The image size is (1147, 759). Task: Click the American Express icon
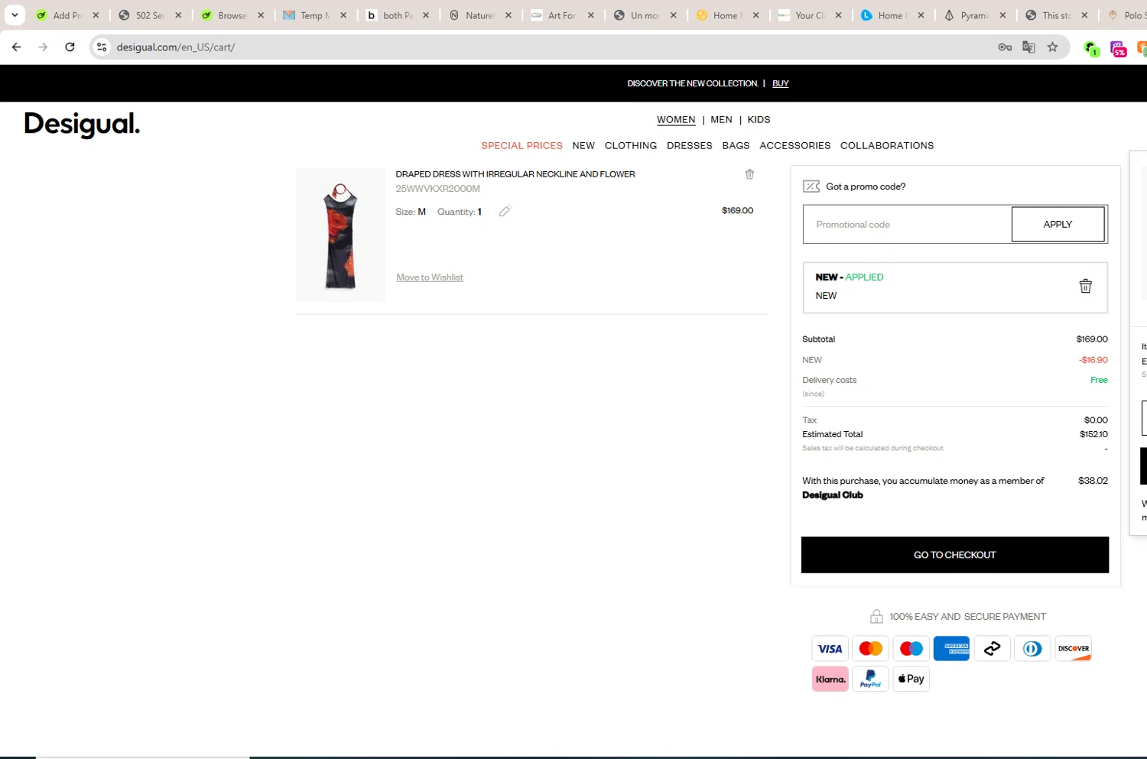[x=951, y=649]
